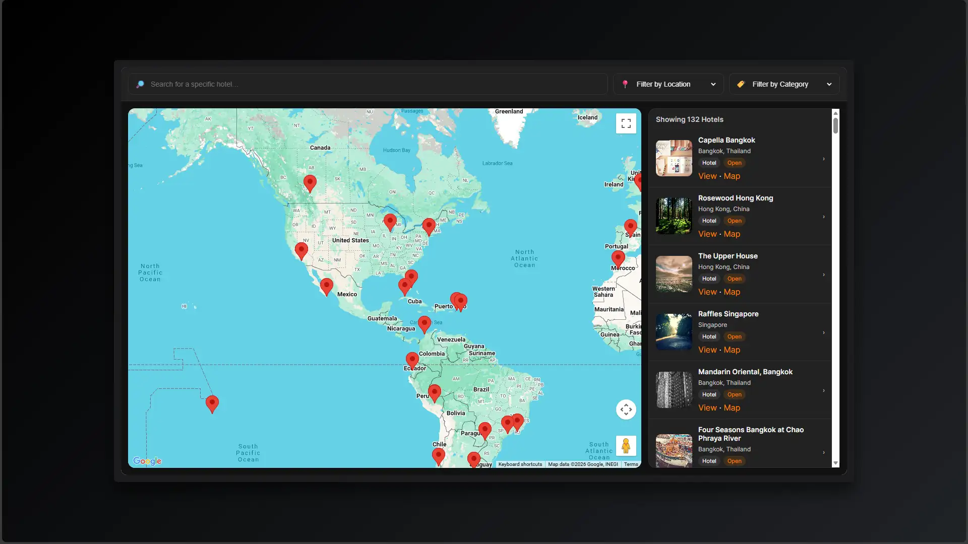Expand Raffles Singapore entry chevron
This screenshot has height=544, width=968.
(x=824, y=333)
